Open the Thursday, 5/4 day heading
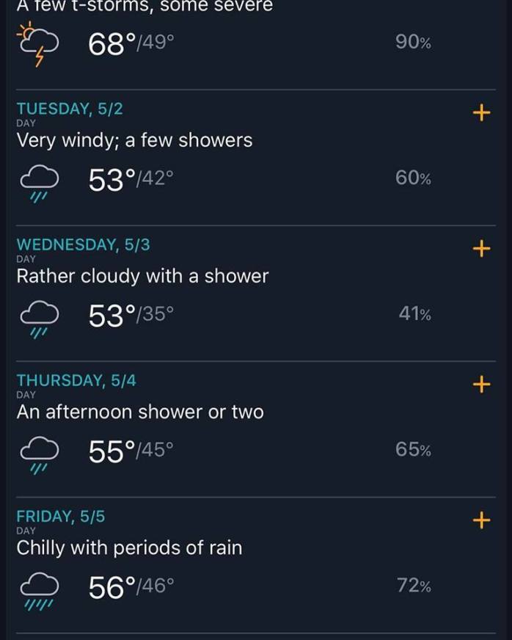 (x=76, y=380)
